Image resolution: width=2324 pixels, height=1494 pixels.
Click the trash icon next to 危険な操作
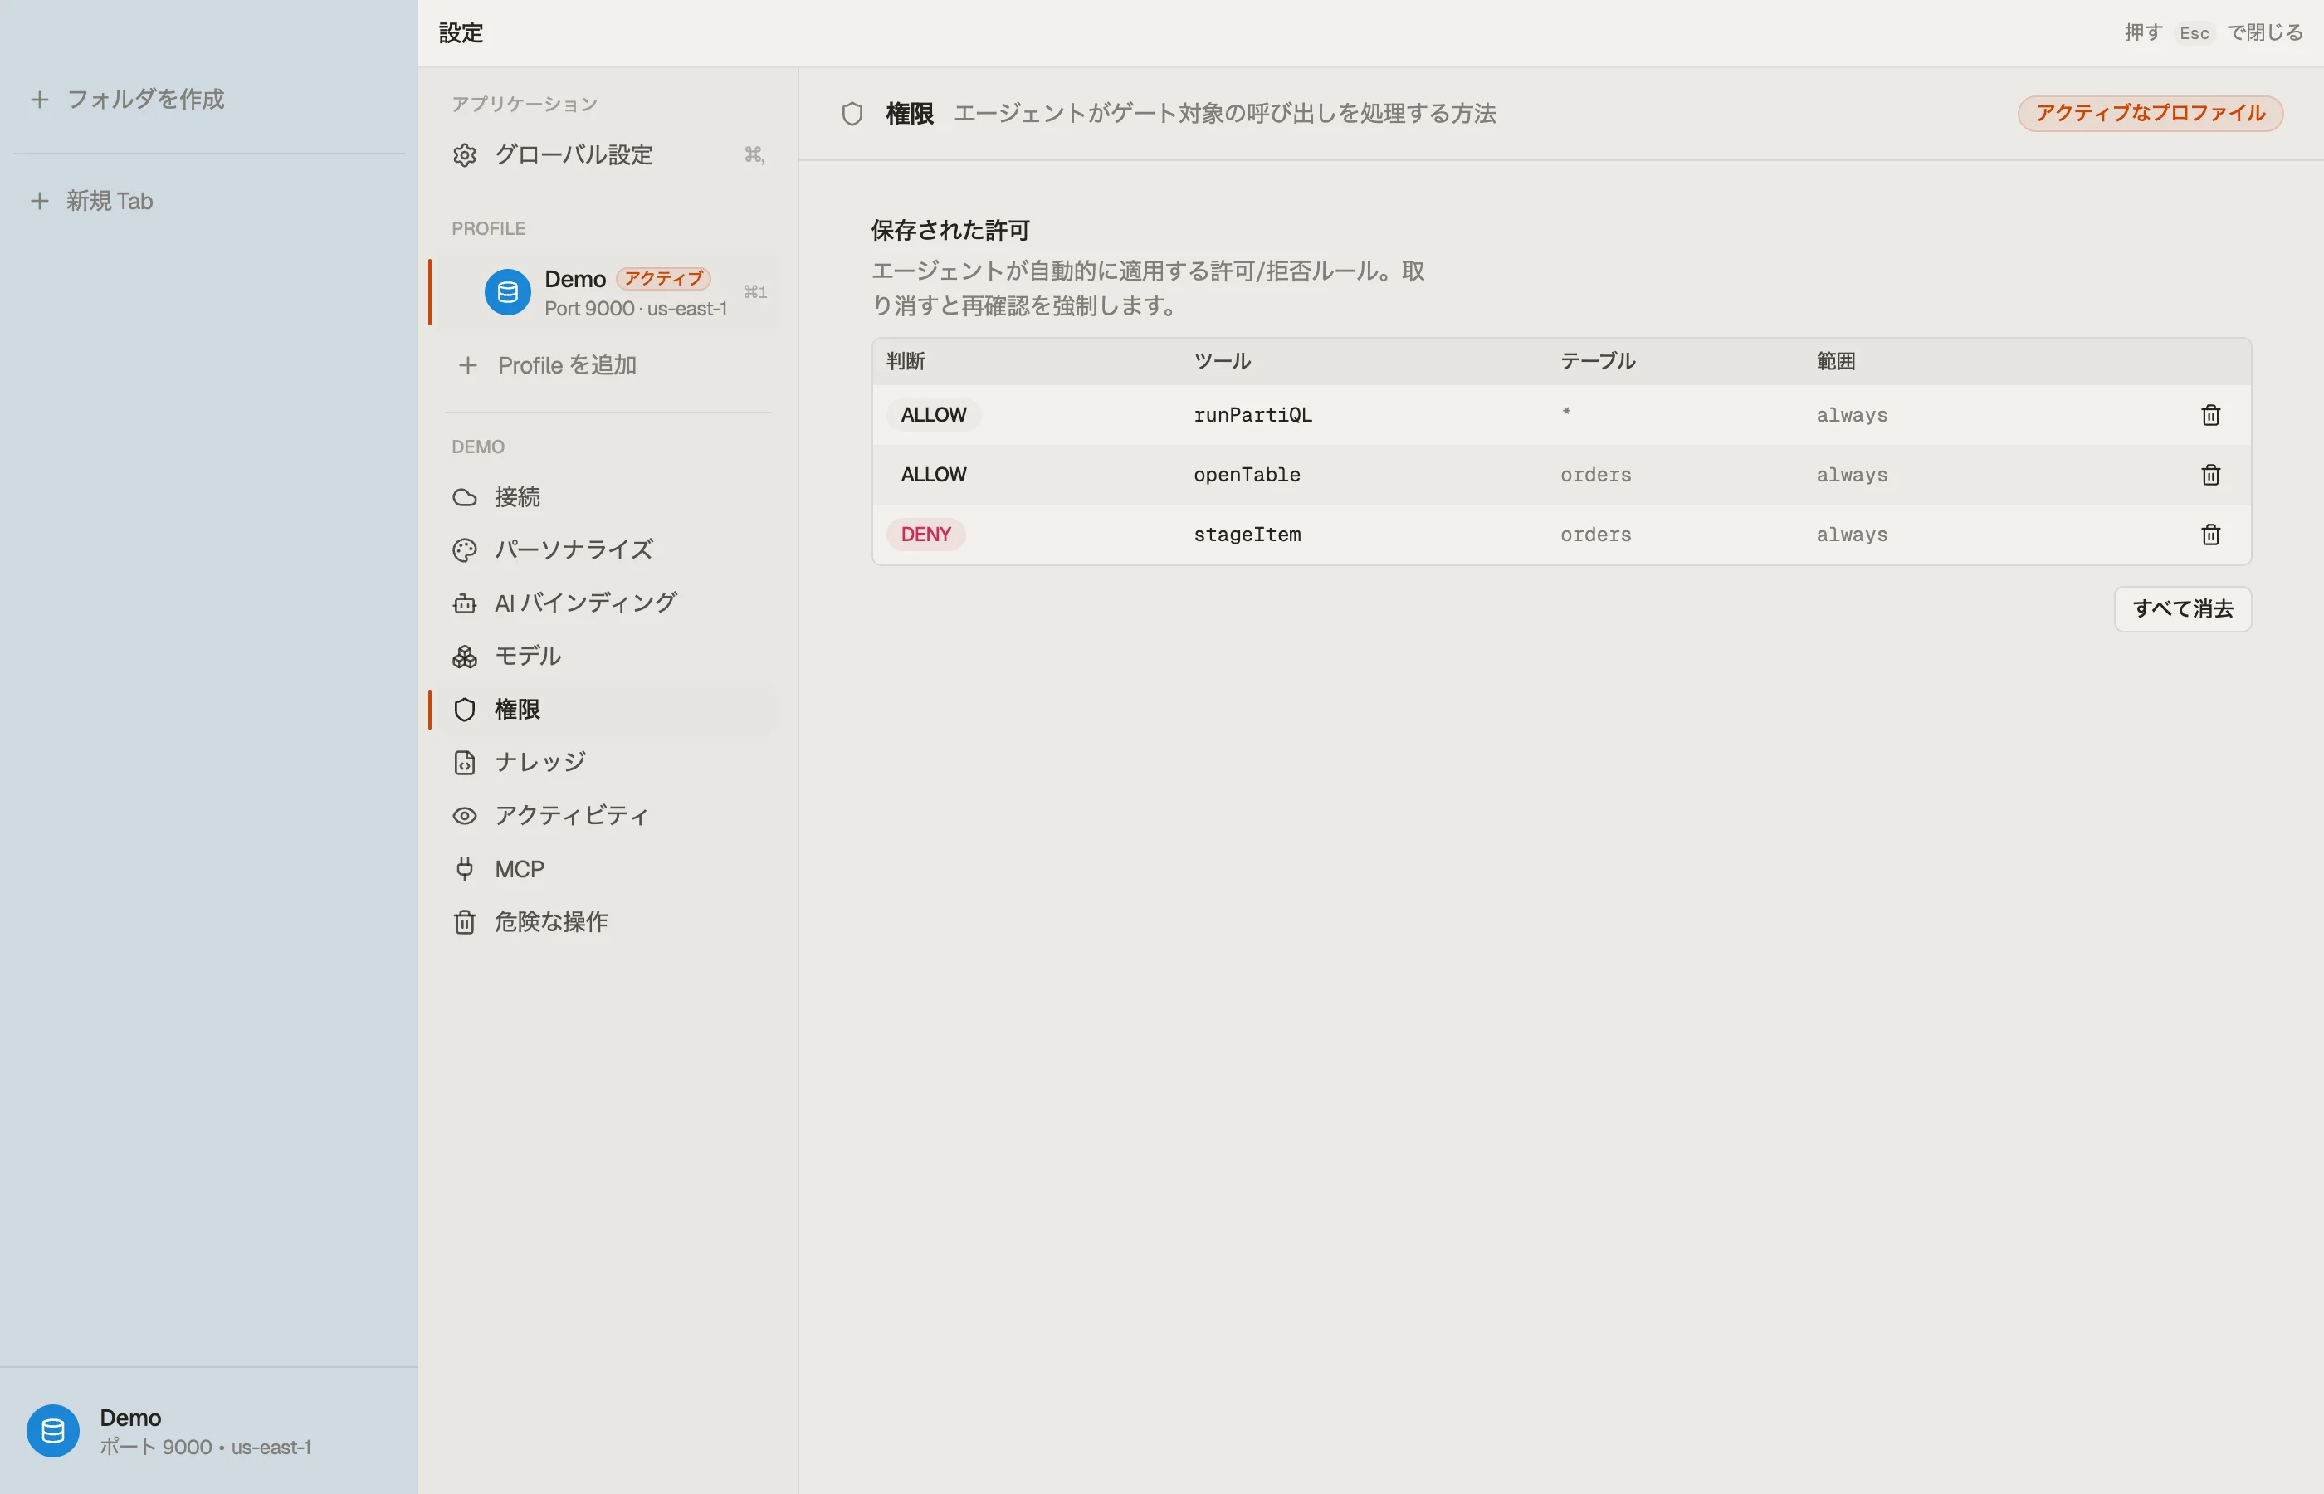(x=465, y=921)
